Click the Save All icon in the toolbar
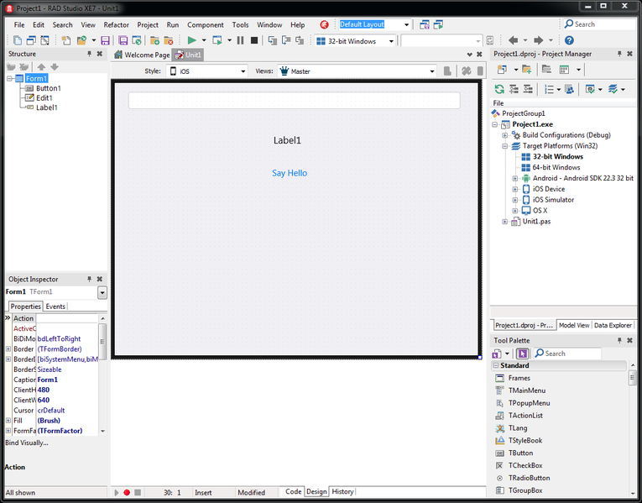 [123, 40]
